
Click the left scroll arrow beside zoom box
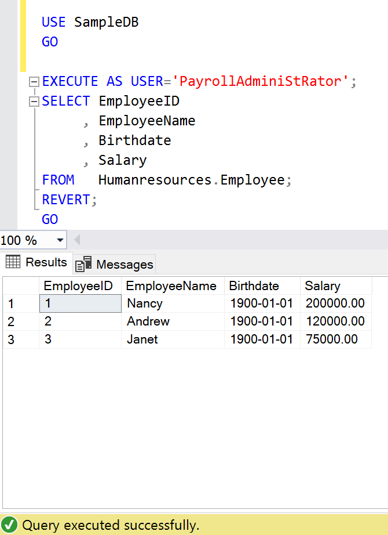coord(77,240)
